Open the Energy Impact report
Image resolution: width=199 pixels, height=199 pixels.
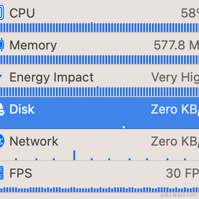(99, 81)
